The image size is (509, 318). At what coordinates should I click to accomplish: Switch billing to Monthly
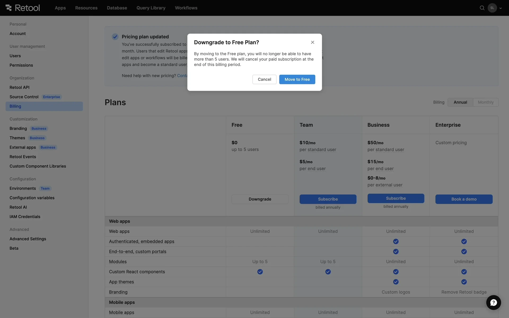click(486, 102)
